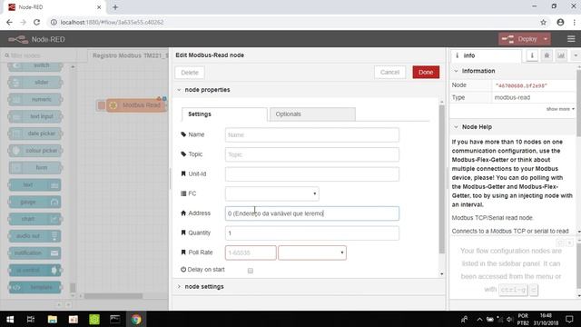
Task: Open a new browser tab
Action: point(115,7)
